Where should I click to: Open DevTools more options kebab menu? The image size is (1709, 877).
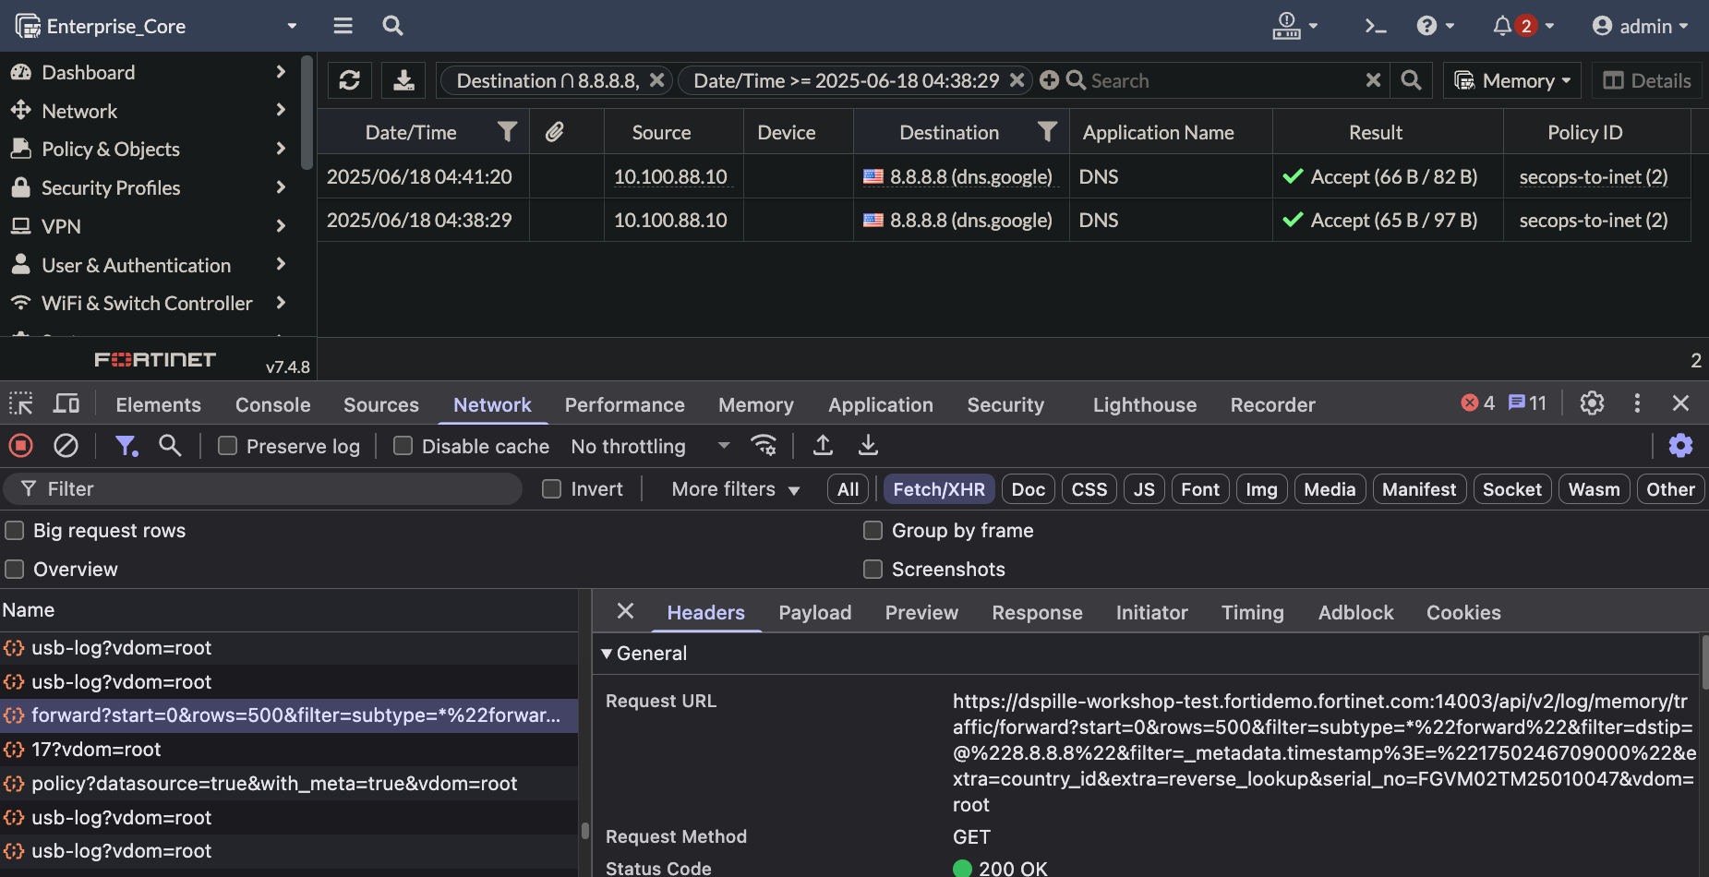(x=1637, y=403)
